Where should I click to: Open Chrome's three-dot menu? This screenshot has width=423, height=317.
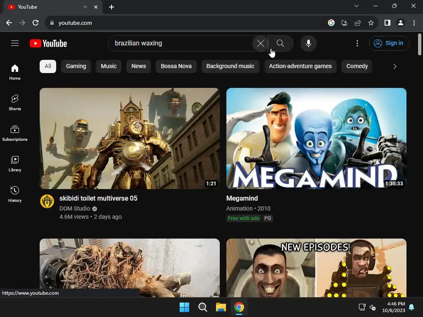pyautogui.click(x=414, y=23)
